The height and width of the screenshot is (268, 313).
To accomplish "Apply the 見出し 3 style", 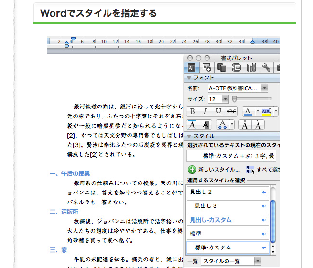I will (x=228, y=206).
